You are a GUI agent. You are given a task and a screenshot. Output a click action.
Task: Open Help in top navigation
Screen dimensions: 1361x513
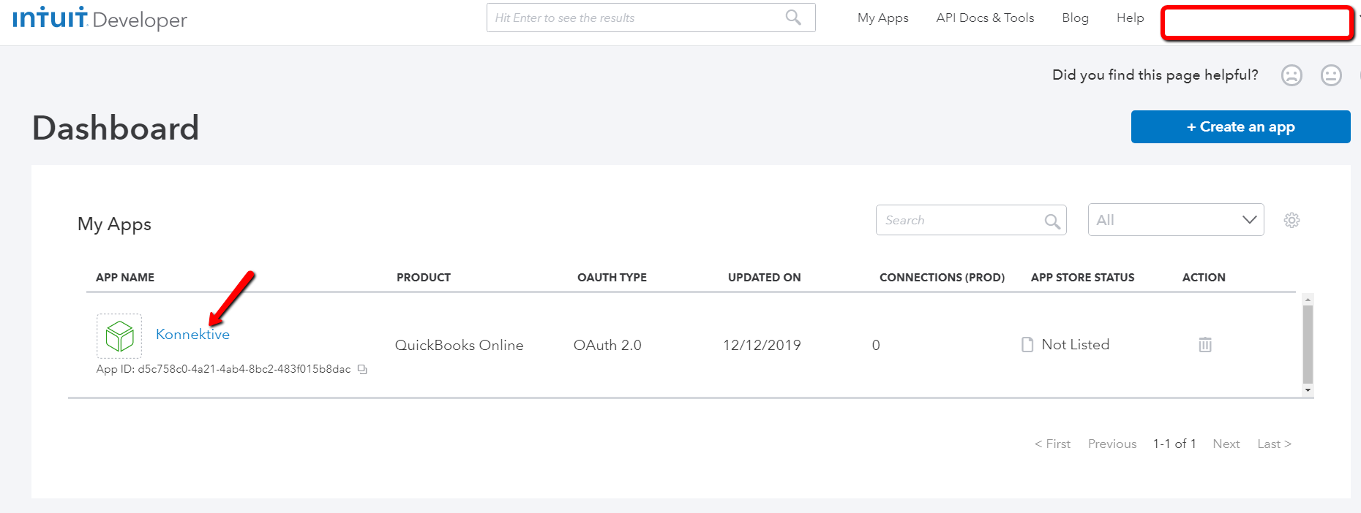coord(1130,18)
